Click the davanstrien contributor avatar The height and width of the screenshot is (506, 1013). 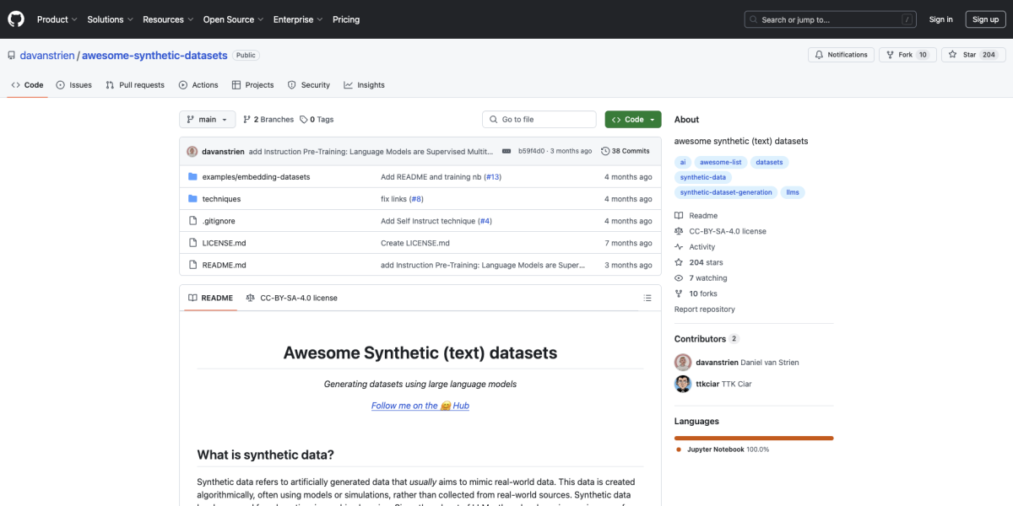(x=683, y=361)
